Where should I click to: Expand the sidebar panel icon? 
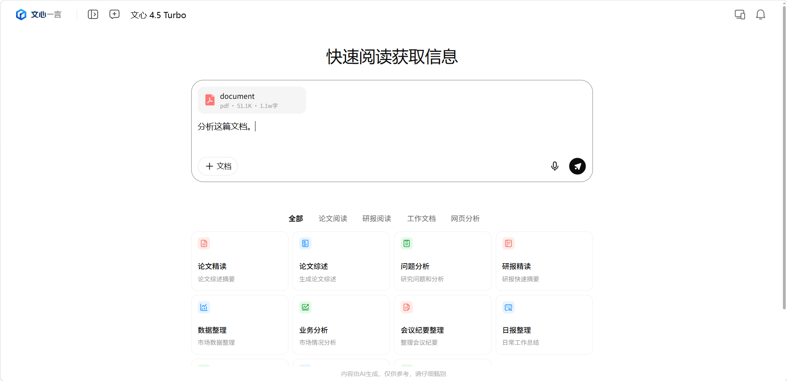click(x=93, y=14)
